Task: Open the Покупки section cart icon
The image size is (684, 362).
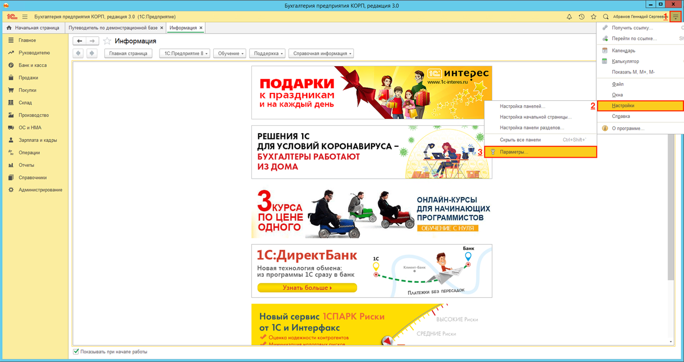Action: tap(11, 90)
